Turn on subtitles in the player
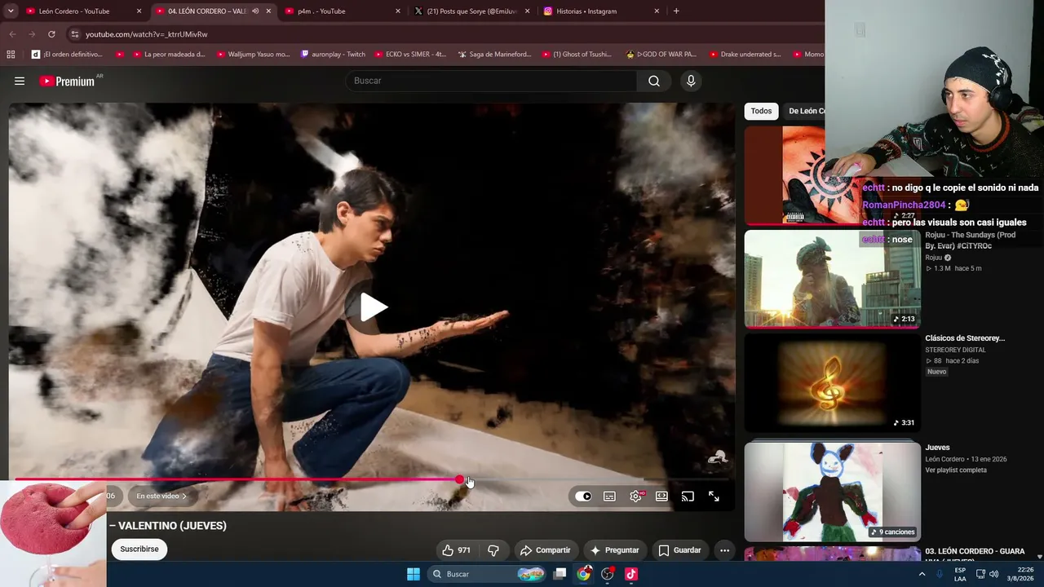This screenshot has height=587, width=1044. pos(609,496)
